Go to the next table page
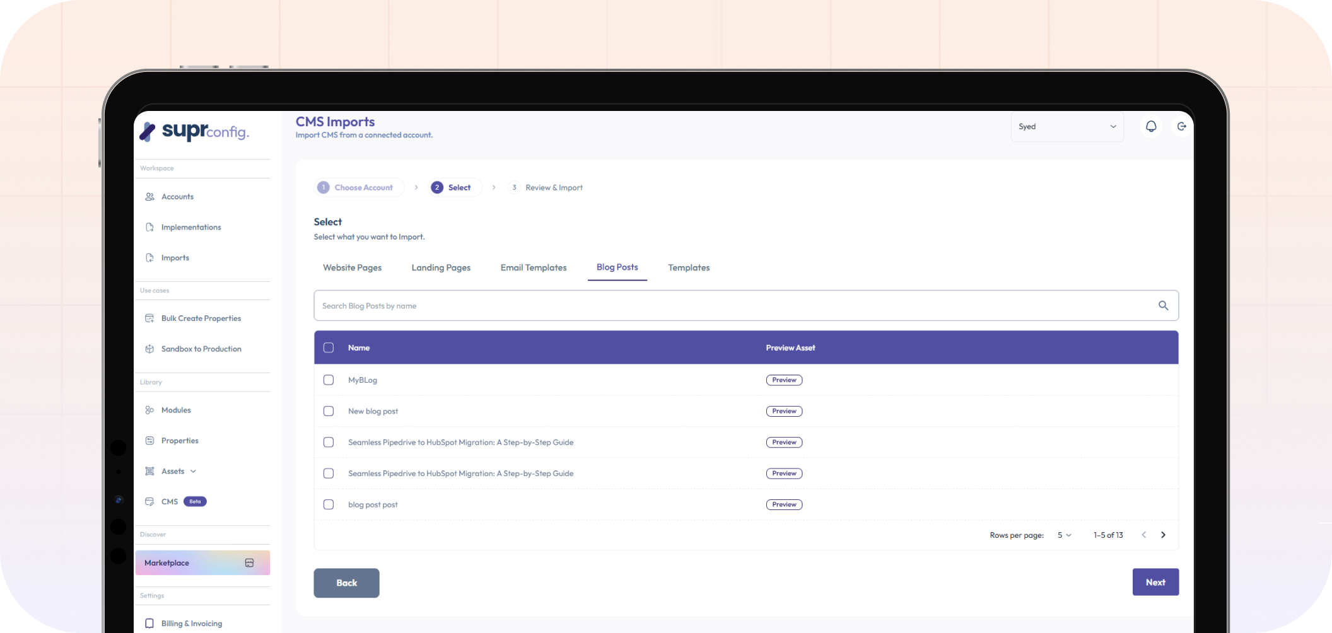This screenshot has width=1332, height=633. pos(1163,535)
